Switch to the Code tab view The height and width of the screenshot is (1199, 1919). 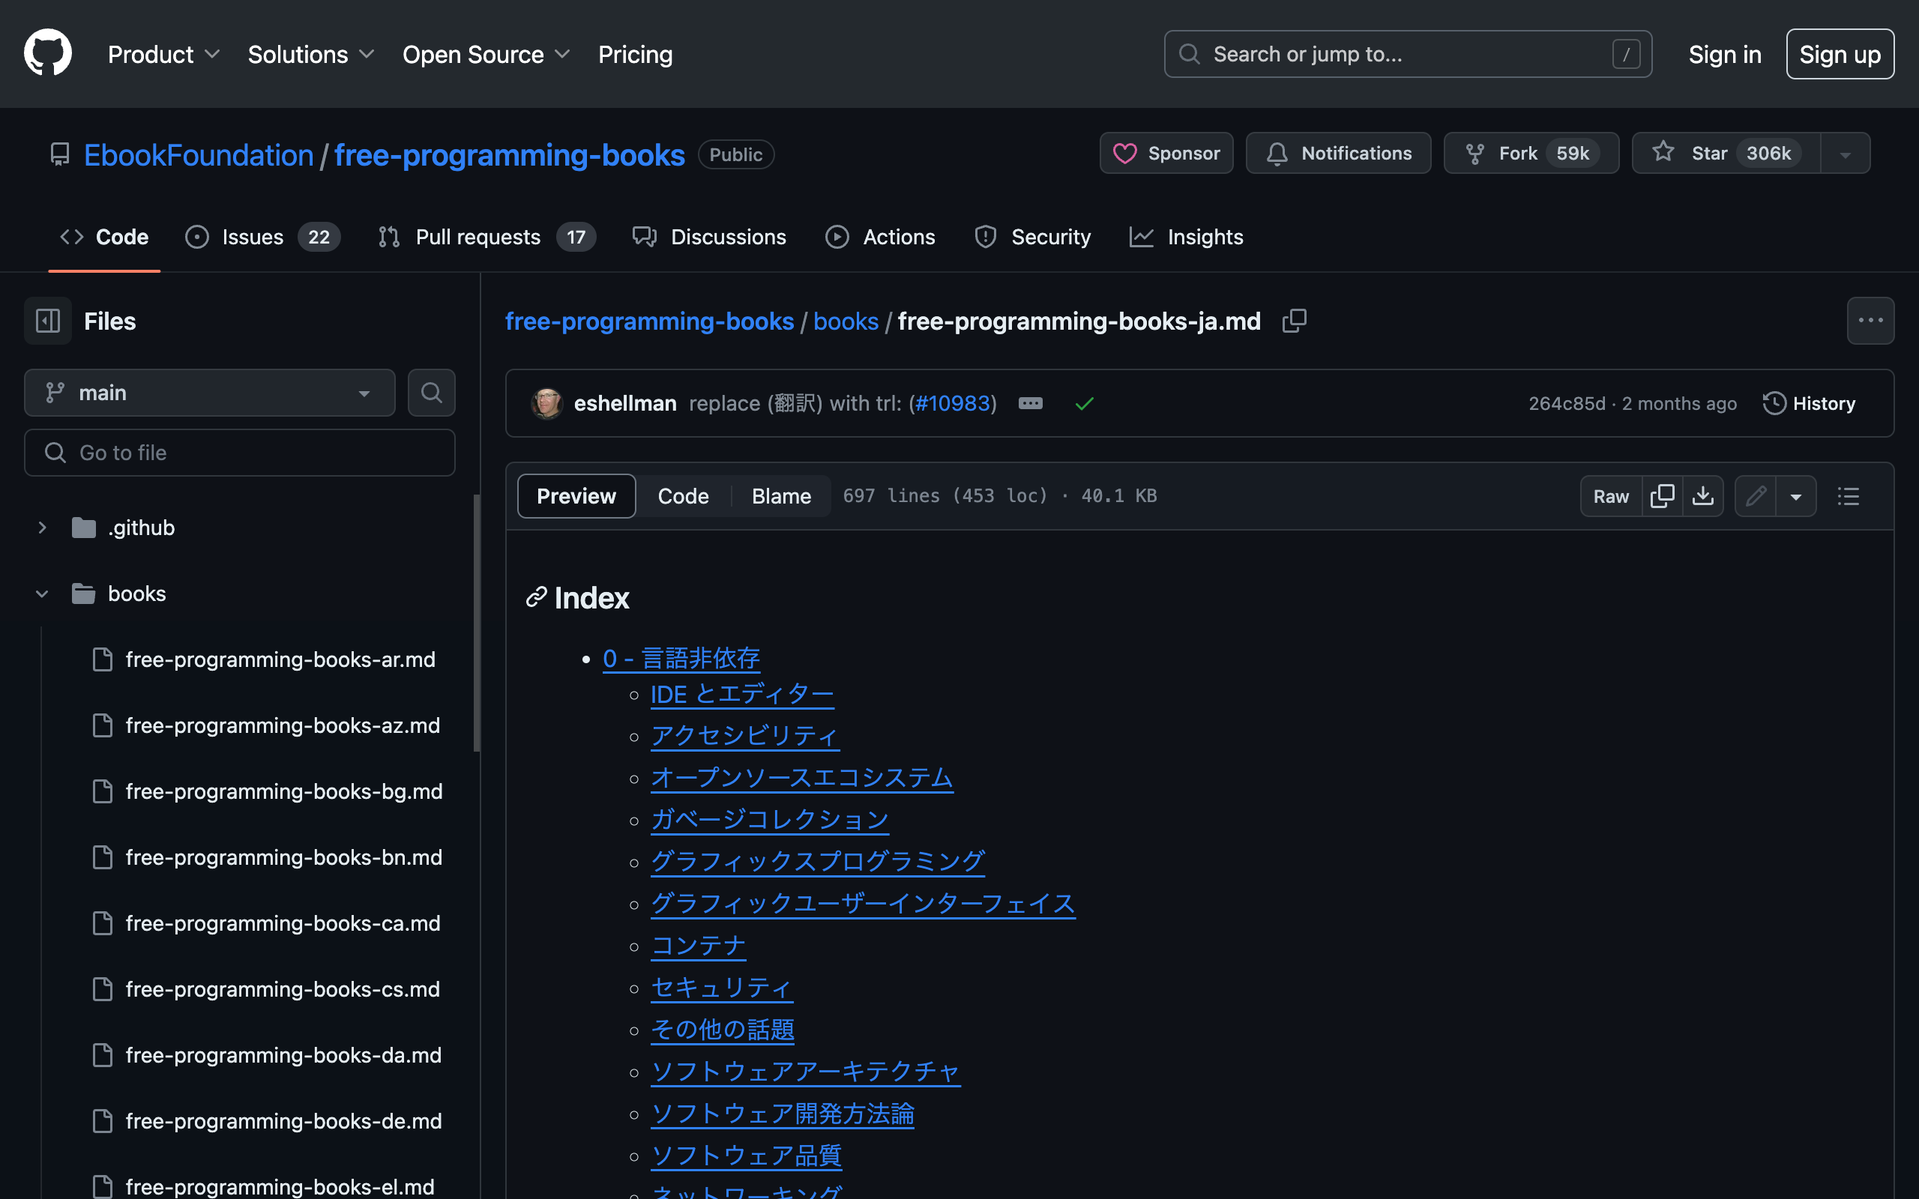tap(682, 495)
